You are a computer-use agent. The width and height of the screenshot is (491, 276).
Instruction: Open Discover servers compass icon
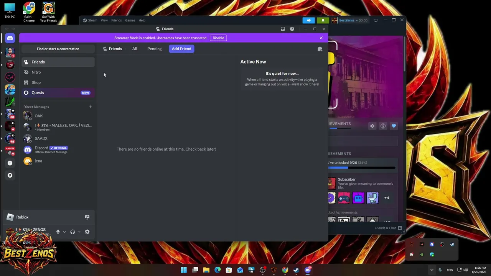click(10, 175)
